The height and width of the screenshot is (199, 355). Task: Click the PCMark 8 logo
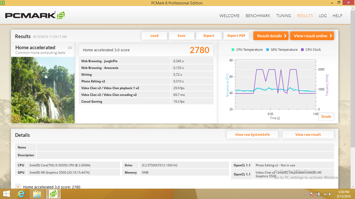click(35, 15)
